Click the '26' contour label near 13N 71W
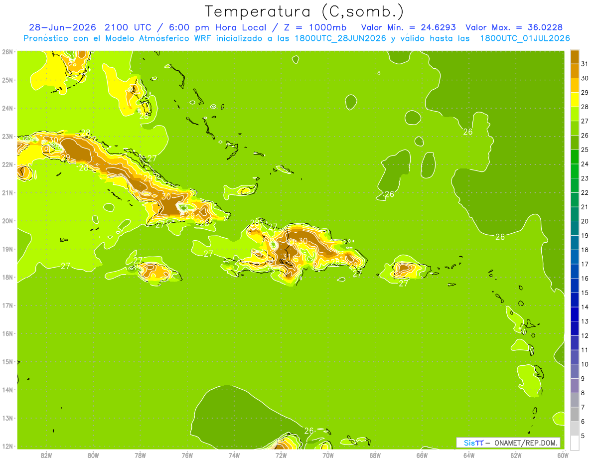Image resolution: width=598 pixels, height=462 pixels. coord(309,431)
